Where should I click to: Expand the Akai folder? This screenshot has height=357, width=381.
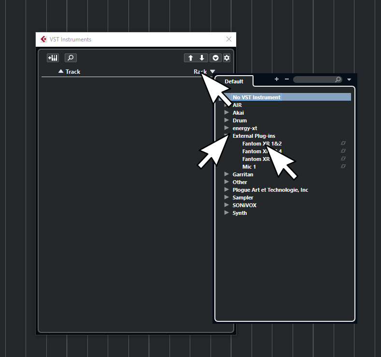226,112
